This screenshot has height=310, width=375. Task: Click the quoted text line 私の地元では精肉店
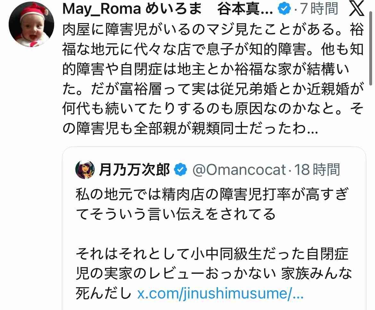point(212,194)
